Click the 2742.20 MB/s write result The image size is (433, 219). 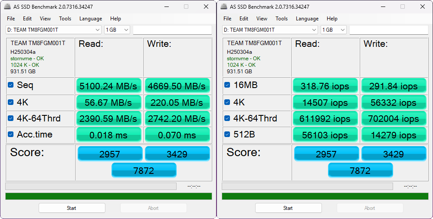coord(177,118)
